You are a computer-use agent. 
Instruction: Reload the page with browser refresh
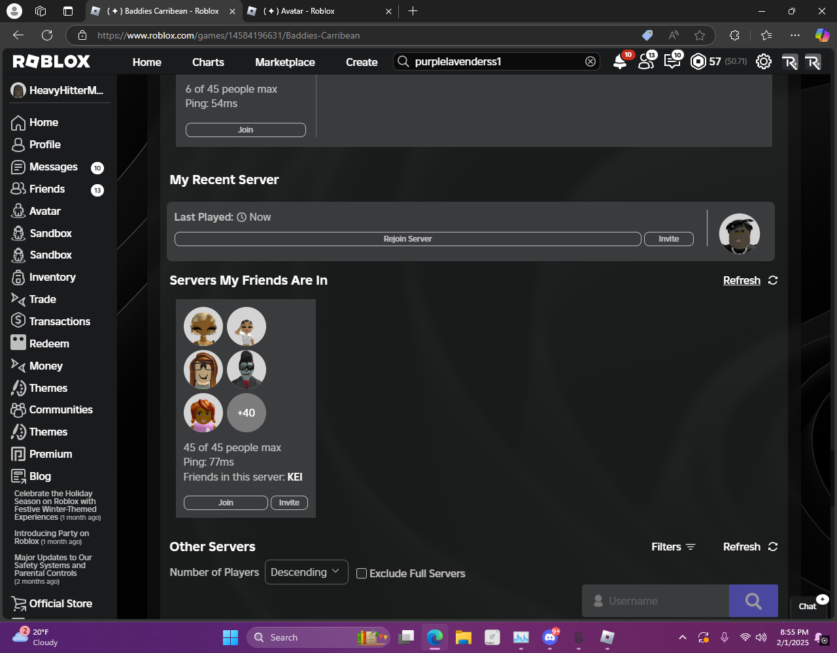pos(47,35)
